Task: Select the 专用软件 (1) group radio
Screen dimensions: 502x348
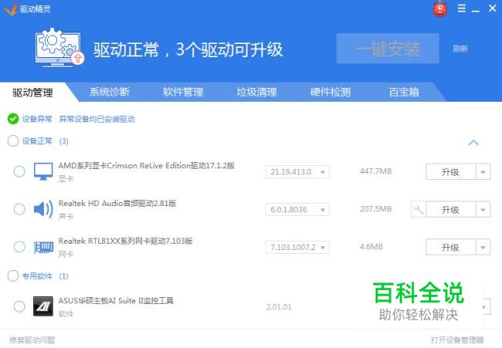Action: point(13,275)
